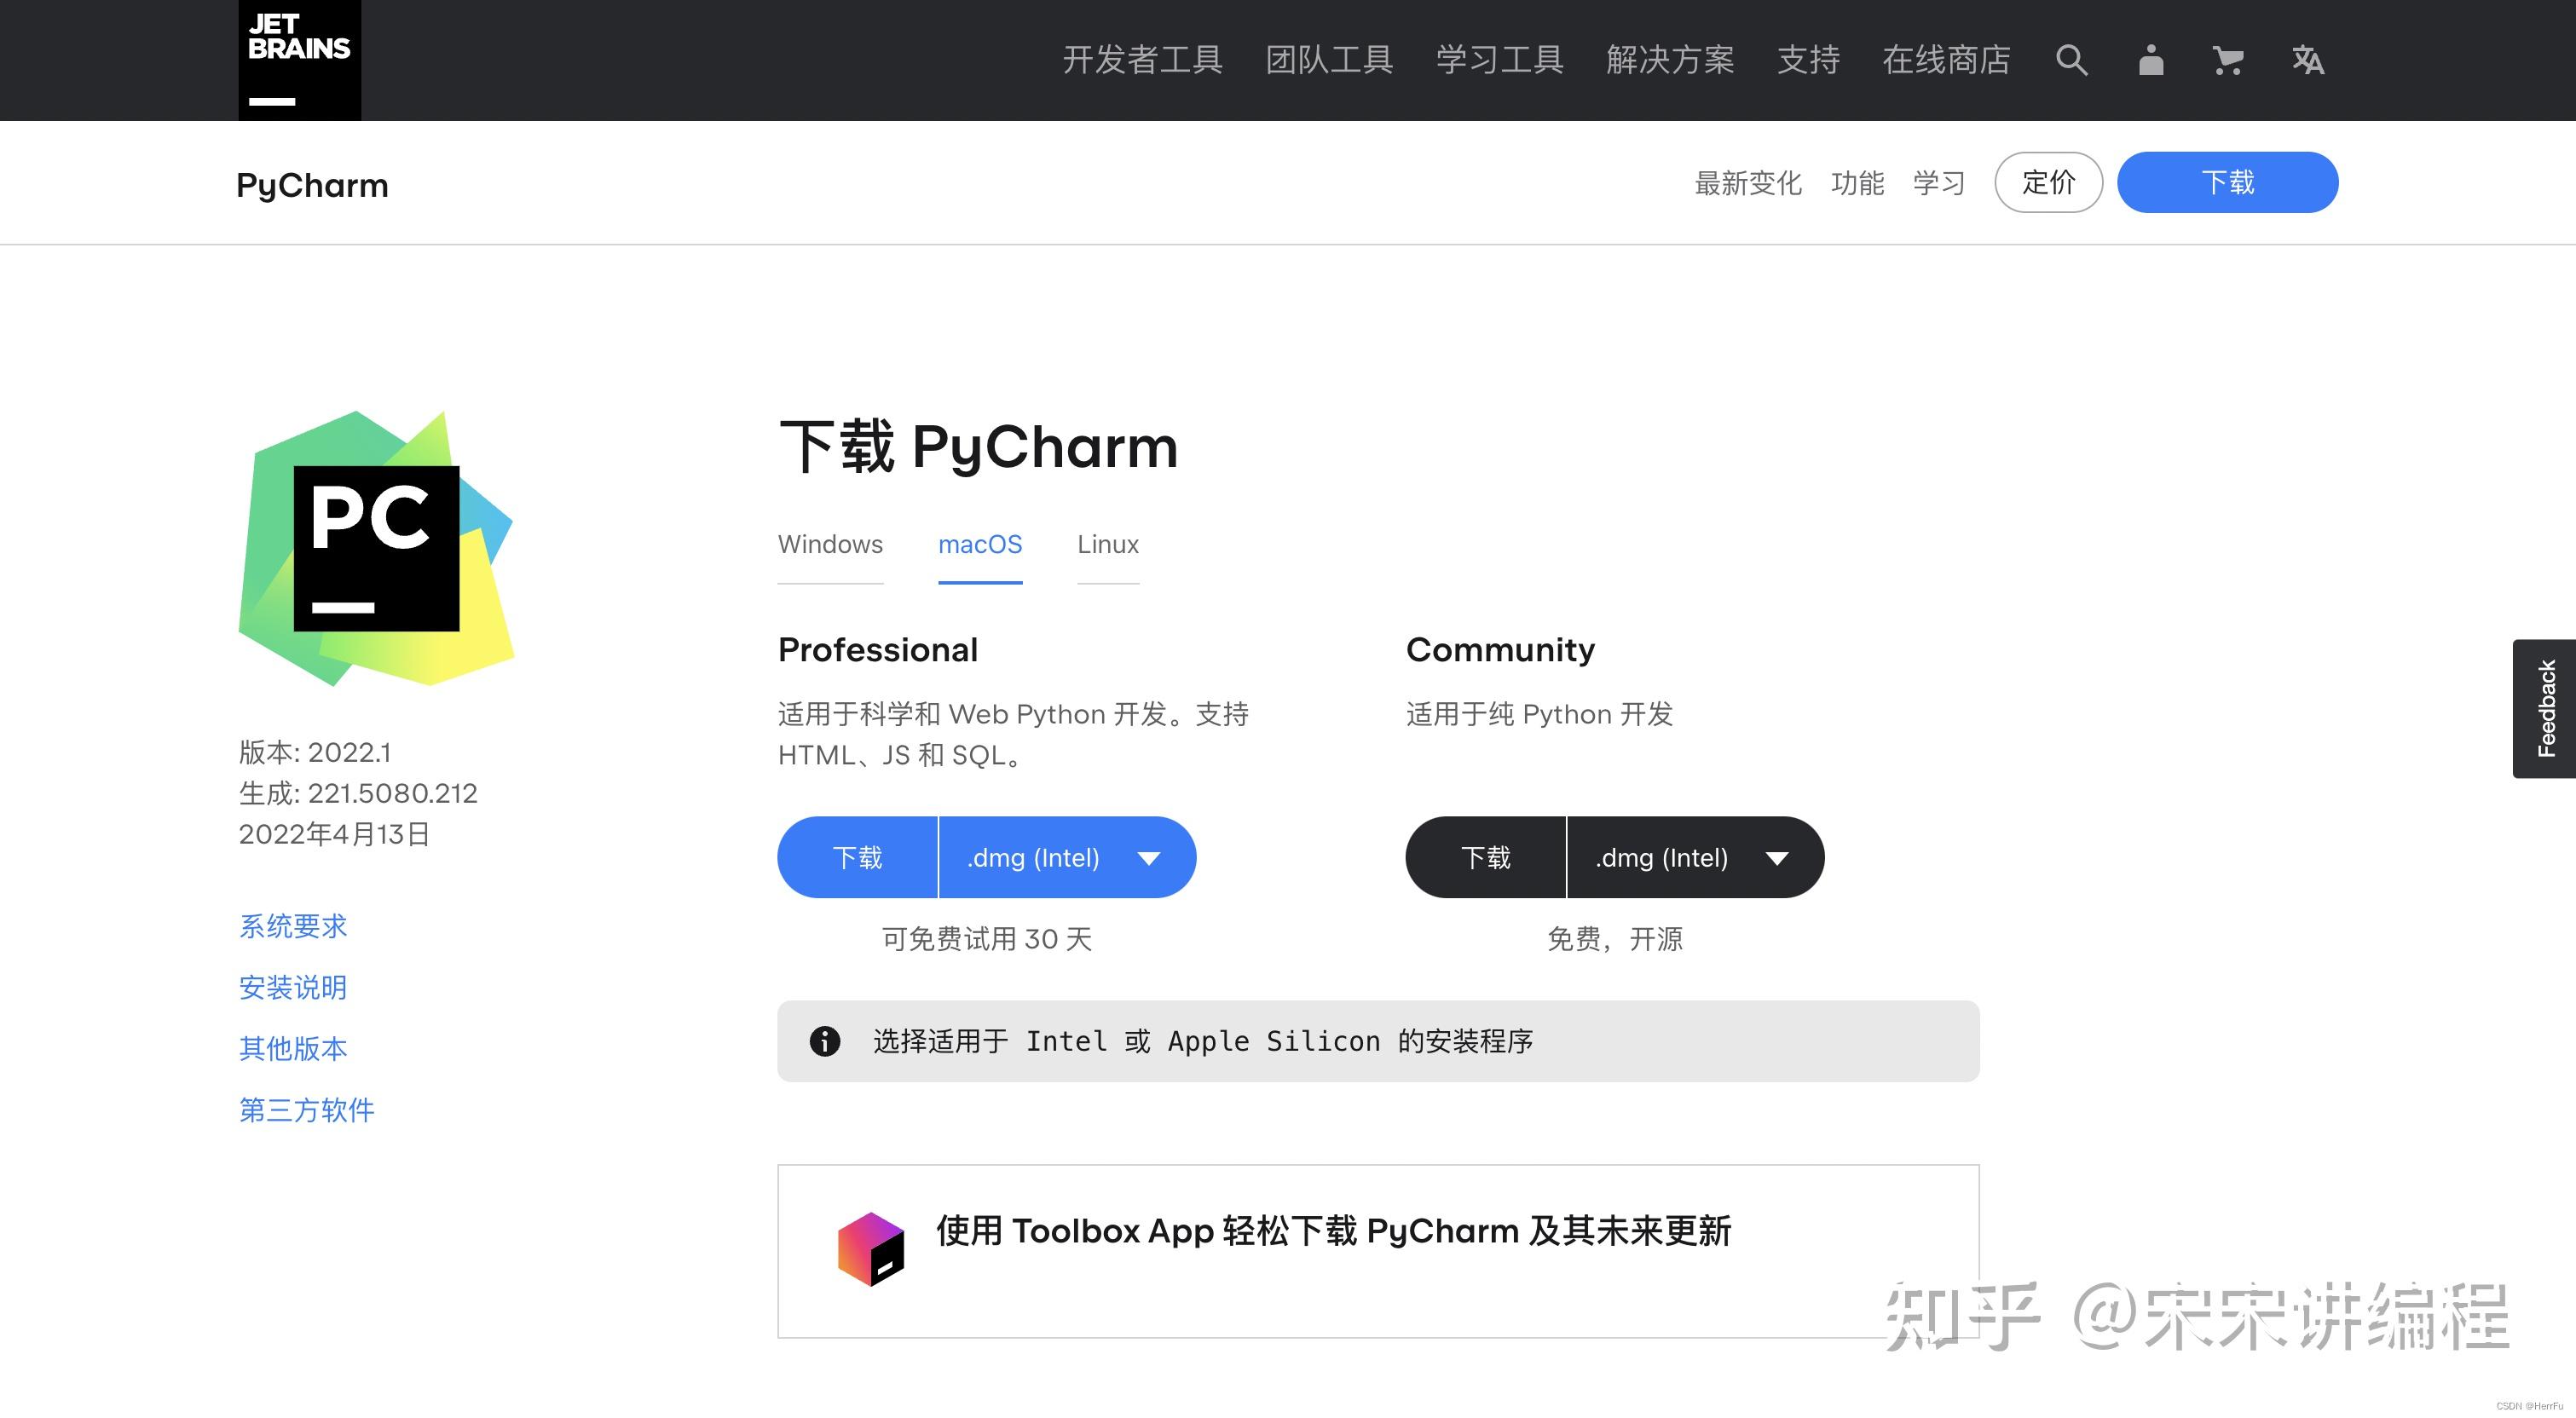The height and width of the screenshot is (1418, 2576).
Task: Open the user account menu
Action: (x=2150, y=60)
